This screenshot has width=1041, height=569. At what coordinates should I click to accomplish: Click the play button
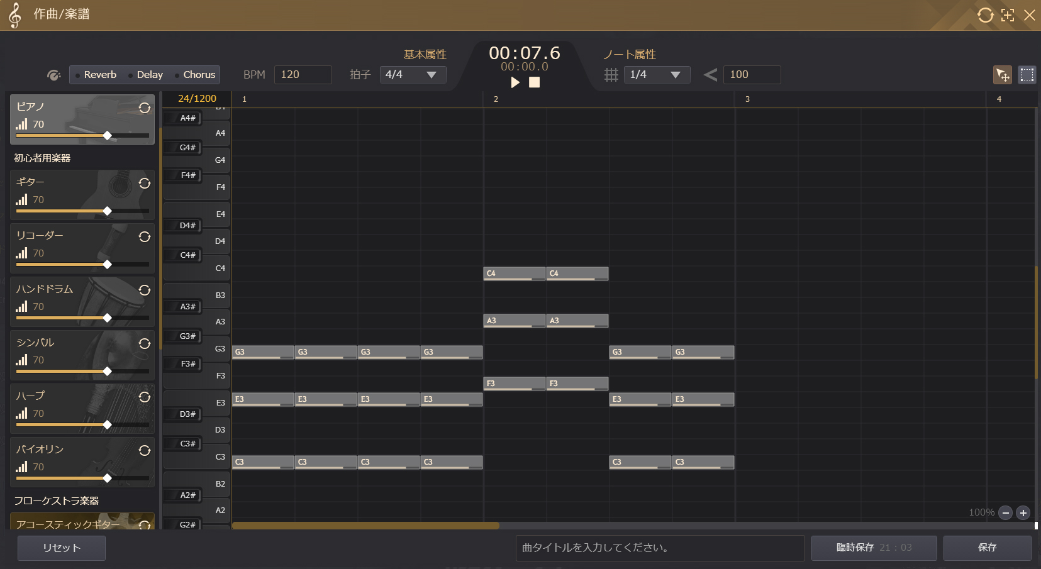click(x=515, y=82)
